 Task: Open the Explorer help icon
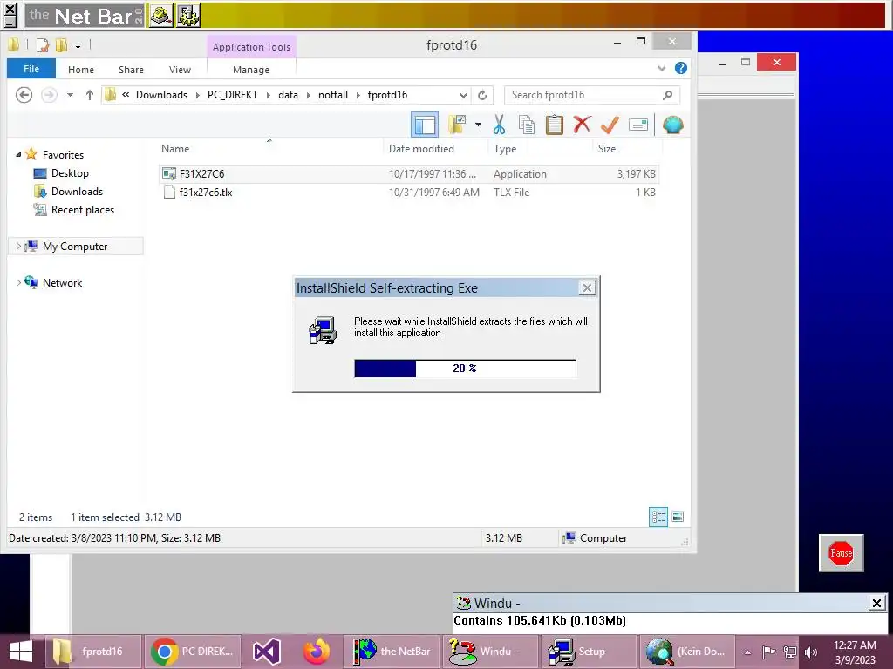(x=680, y=68)
